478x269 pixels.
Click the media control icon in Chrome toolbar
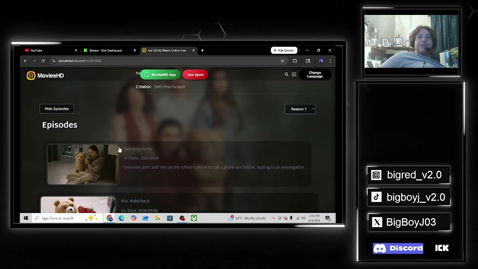[308, 61]
